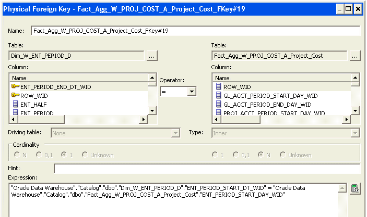
Task: Click column icon beside GL_ACCT_PERIOD_START_DAY_WID
Action: tap(218, 95)
